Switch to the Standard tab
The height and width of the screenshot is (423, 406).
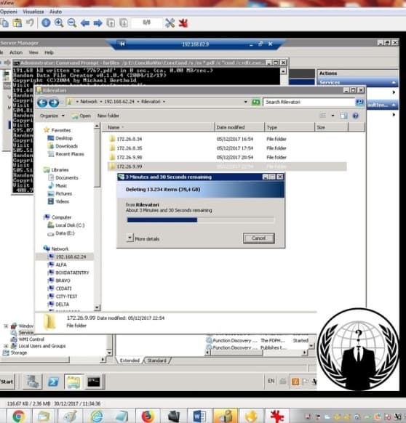[x=156, y=360]
